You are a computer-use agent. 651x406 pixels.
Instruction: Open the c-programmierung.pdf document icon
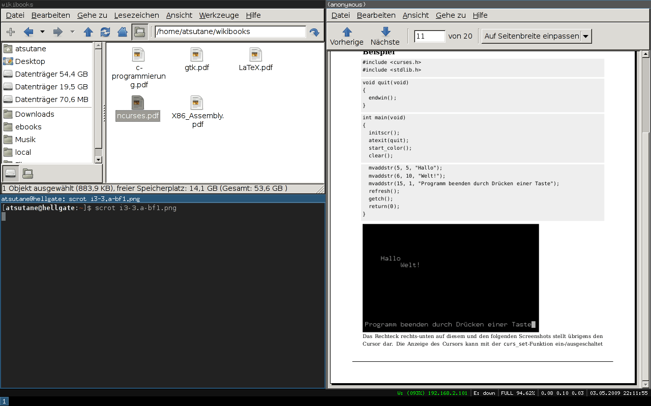pyautogui.click(x=138, y=54)
